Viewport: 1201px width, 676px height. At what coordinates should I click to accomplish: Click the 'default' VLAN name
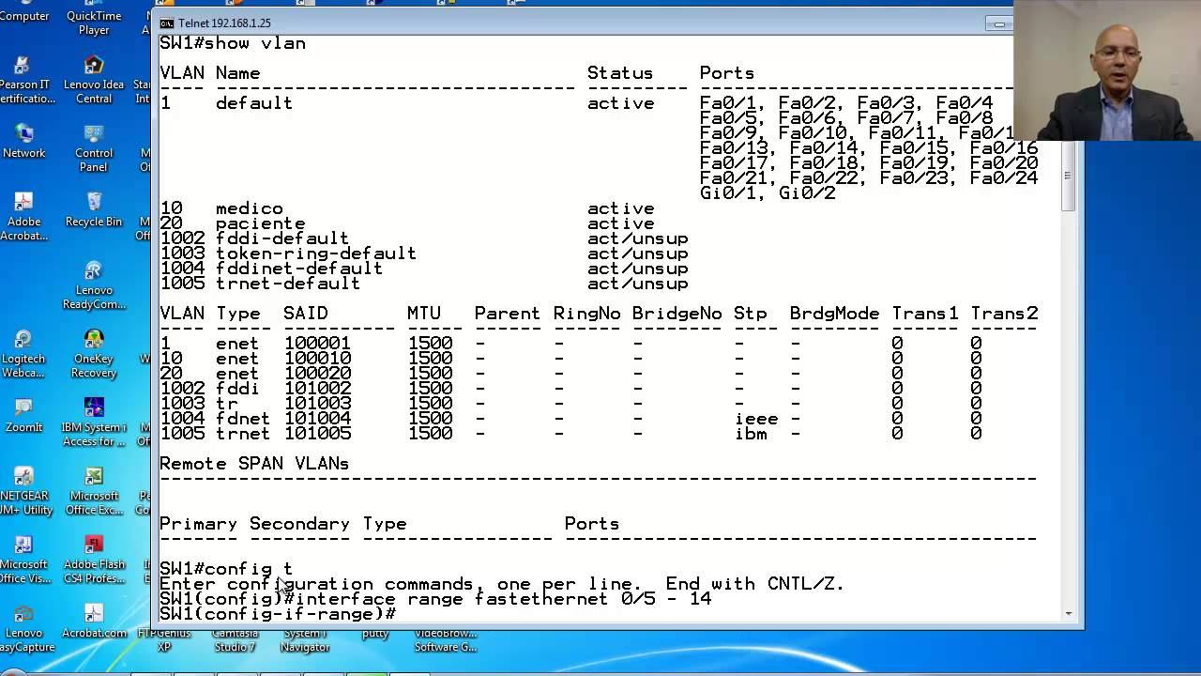tap(254, 103)
